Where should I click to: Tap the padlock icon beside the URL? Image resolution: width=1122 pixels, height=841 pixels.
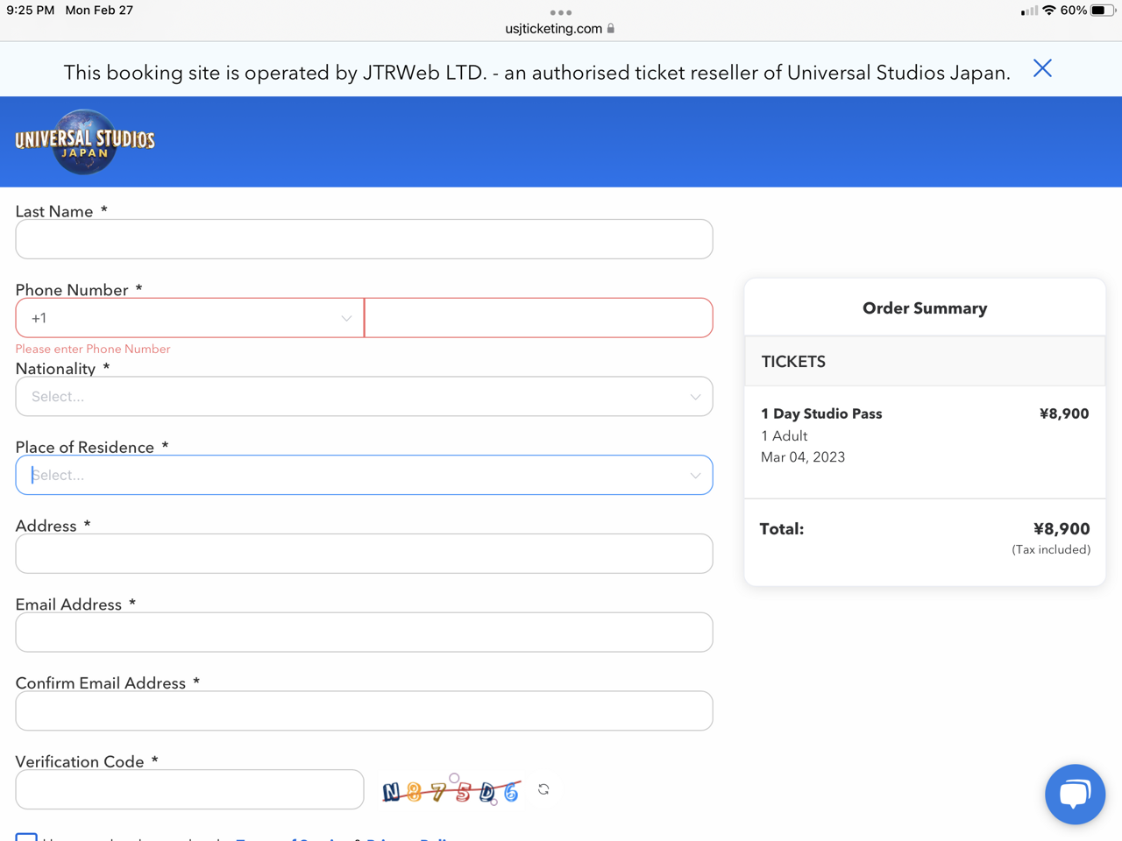[x=611, y=29]
